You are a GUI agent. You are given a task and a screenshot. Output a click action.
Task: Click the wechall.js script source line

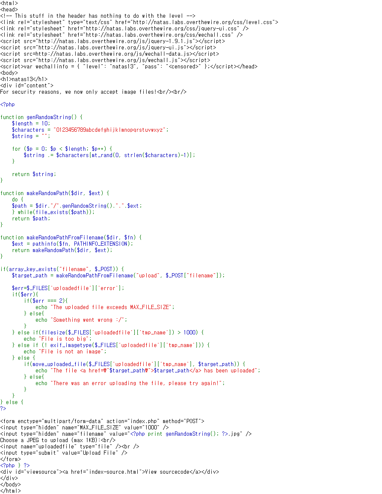105,60
